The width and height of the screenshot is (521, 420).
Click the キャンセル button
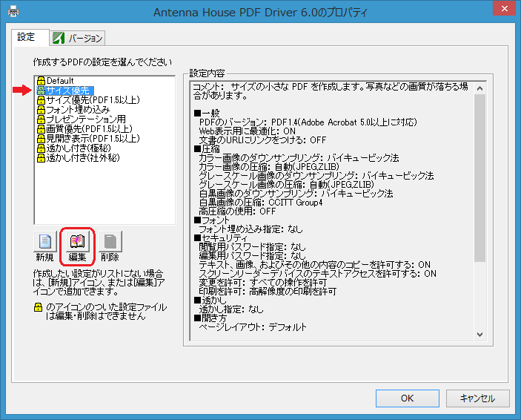[x=477, y=398]
